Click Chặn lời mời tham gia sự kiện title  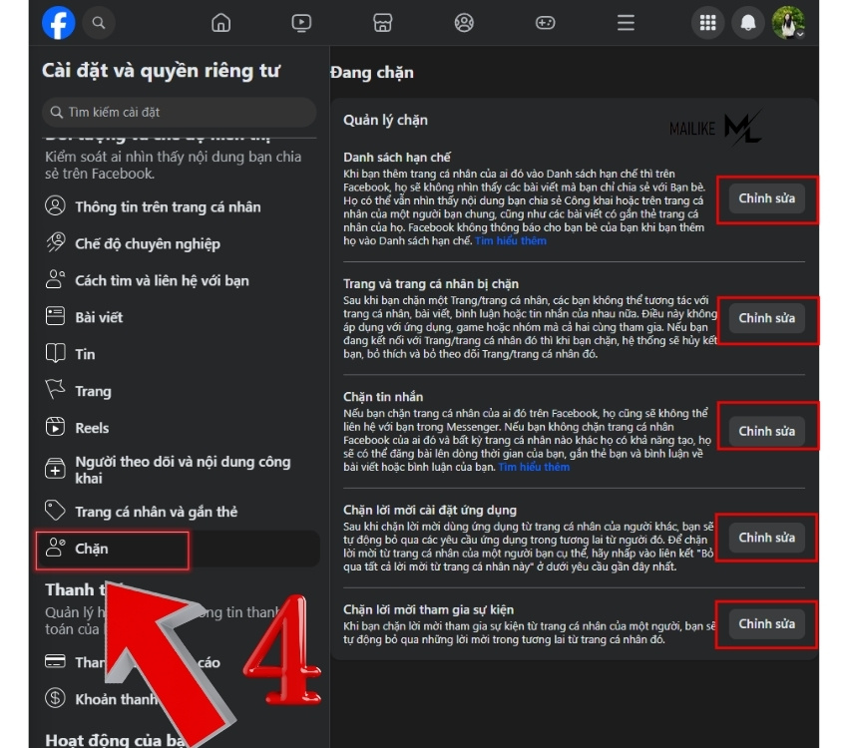428,609
